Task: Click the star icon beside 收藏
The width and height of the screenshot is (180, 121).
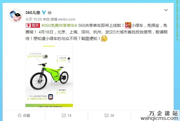Action: pyautogui.click(x=19, y=115)
